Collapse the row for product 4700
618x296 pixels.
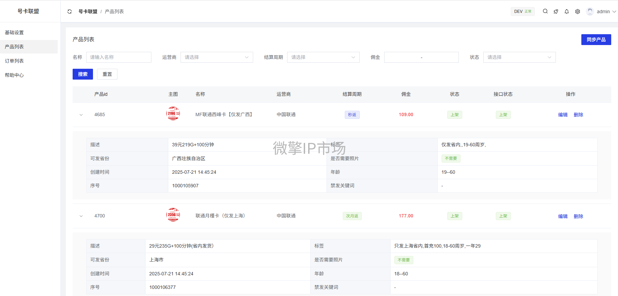click(x=81, y=216)
